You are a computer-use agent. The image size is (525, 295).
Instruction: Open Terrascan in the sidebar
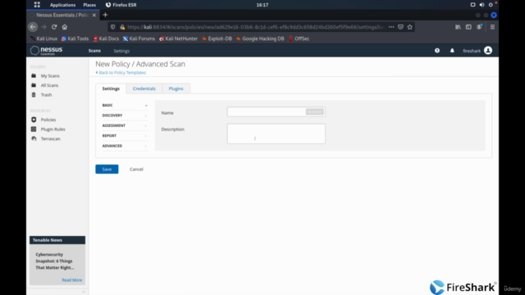(x=50, y=138)
